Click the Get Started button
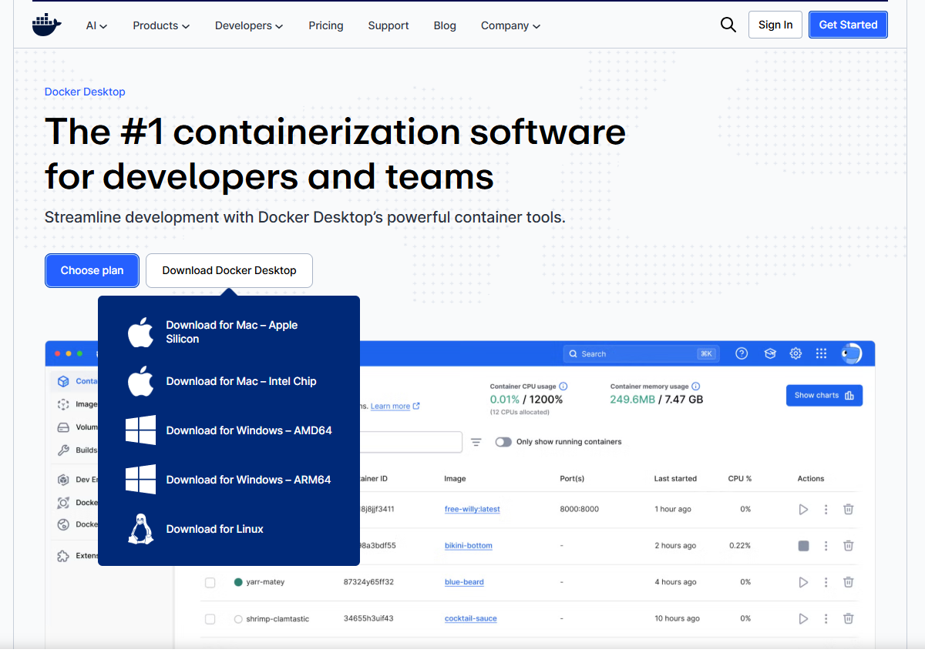The width and height of the screenshot is (925, 656). tap(848, 25)
